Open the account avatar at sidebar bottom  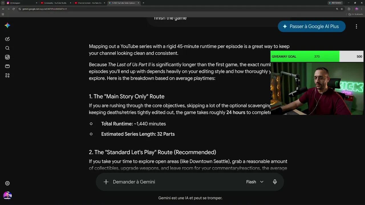point(7,196)
